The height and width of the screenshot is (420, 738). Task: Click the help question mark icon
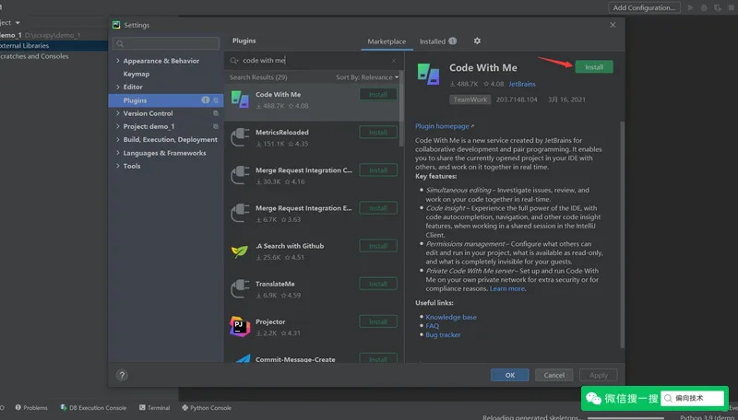click(122, 375)
